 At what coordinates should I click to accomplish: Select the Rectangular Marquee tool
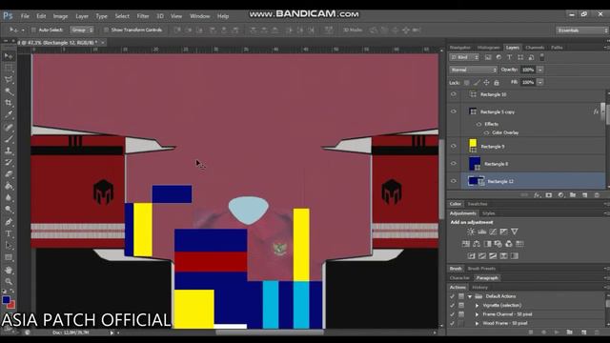(x=9, y=69)
